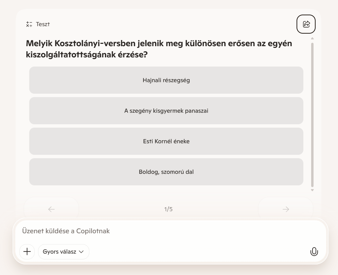Open the Gyors válasz mode dropdown
Image resolution: width=338 pixels, height=275 pixels.
[x=63, y=252]
